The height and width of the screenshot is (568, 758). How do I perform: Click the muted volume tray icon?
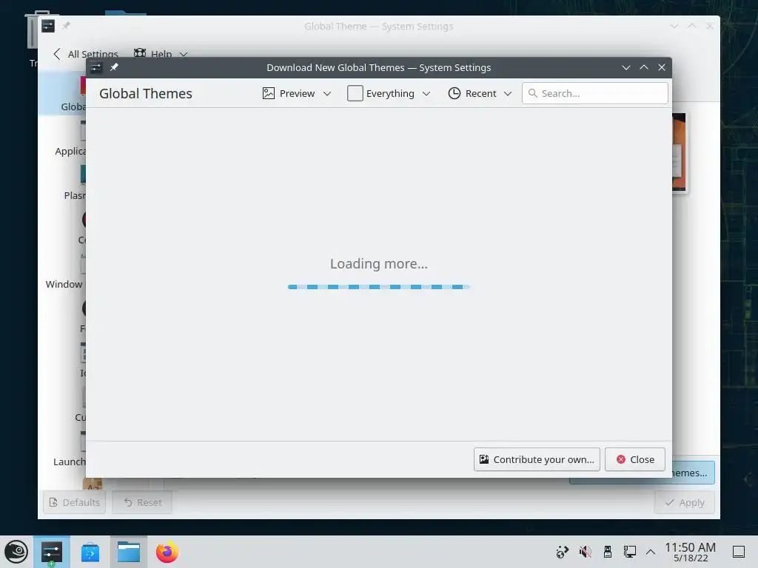coord(585,552)
